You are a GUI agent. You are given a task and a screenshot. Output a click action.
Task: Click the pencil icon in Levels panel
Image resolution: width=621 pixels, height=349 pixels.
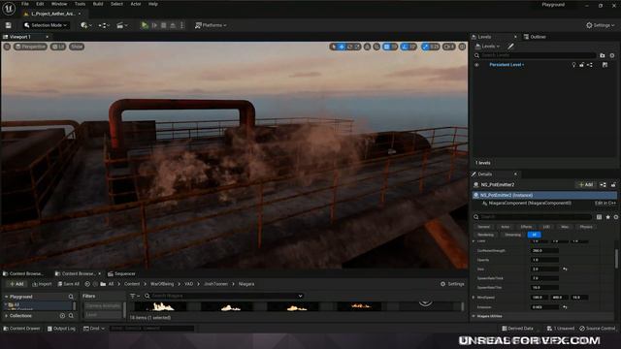click(510, 47)
